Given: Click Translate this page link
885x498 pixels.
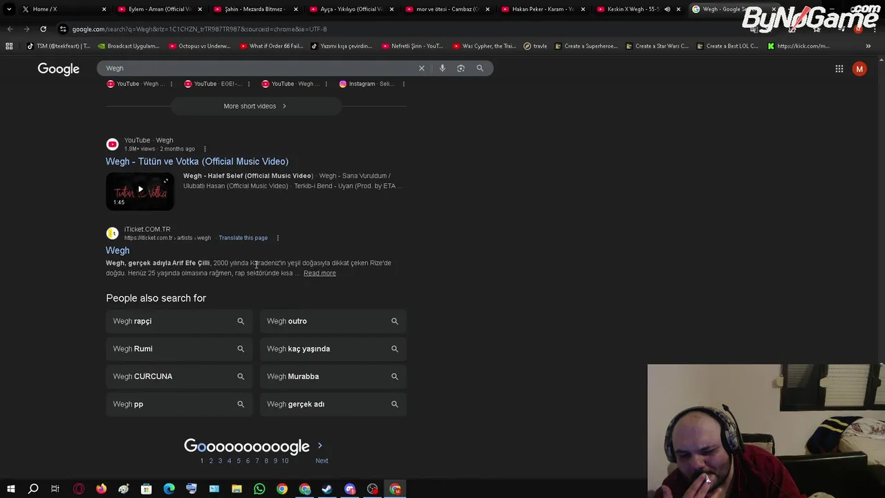Looking at the screenshot, I should pos(243,238).
